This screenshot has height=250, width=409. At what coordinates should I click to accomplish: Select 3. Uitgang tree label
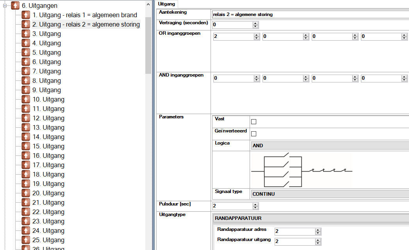pos(47,34)
